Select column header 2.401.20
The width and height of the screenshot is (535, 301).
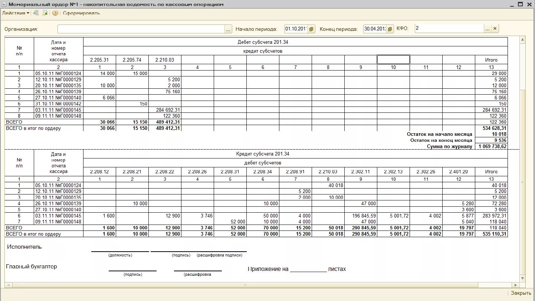459,171
